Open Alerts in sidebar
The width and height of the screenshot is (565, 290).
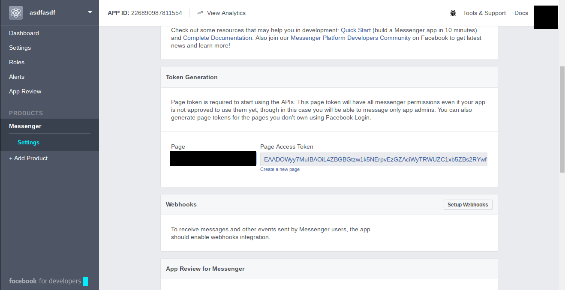click(17, 77)
